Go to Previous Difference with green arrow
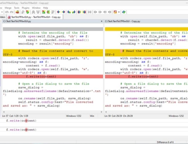Screen dimensions: 188x144 (x=27, y=12)
